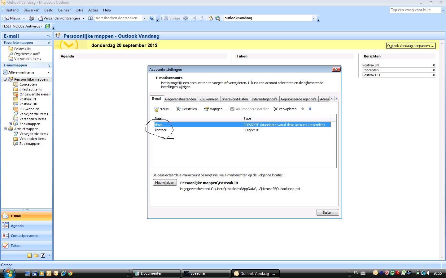Go to the home icon in web toolbar
The height and width of the screenshot is (278, 446).
(x=211, y=18)
